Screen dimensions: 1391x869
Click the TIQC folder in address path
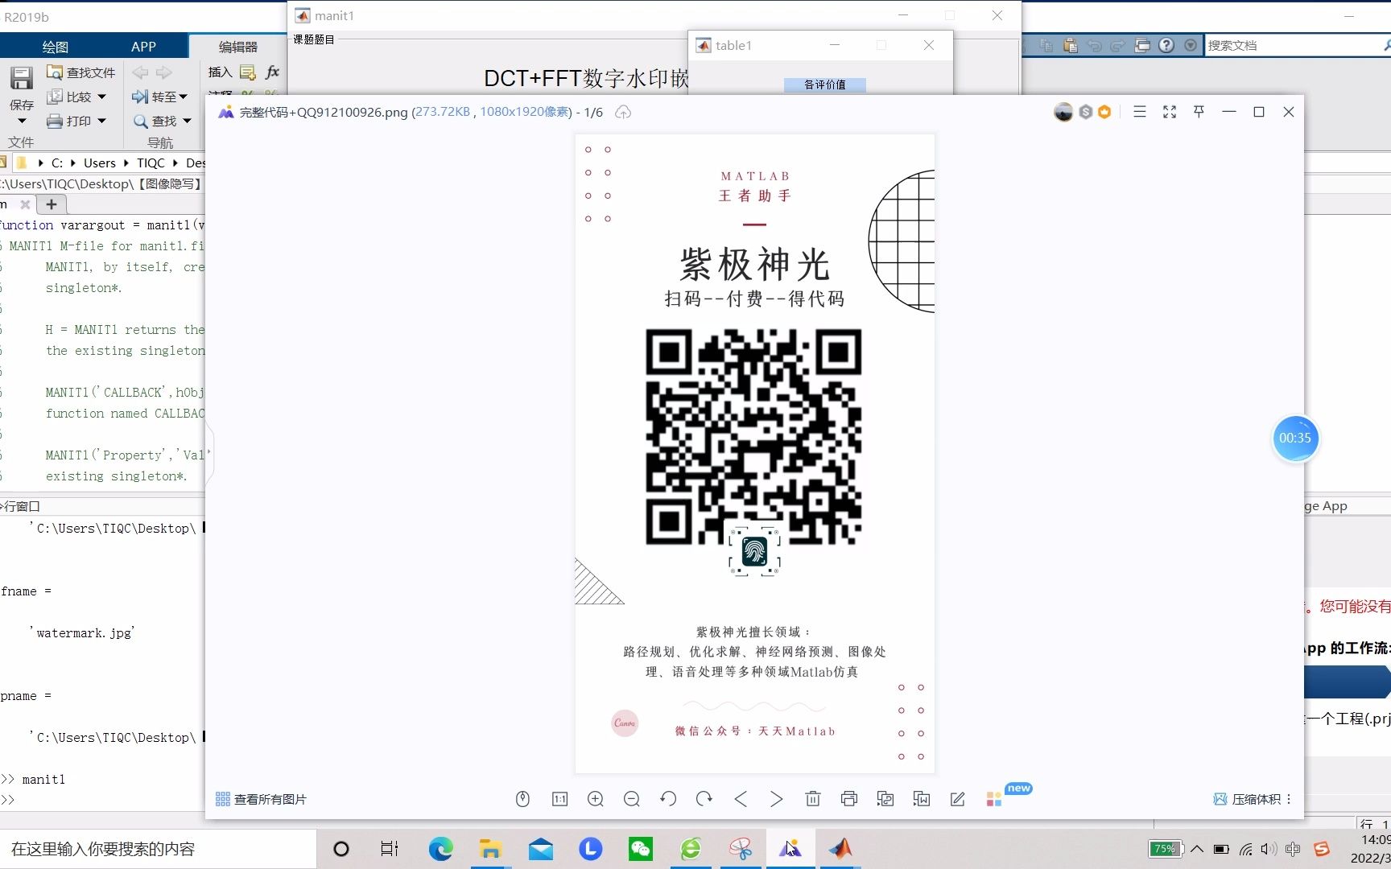pyautogui.click(x=151, y=163)
